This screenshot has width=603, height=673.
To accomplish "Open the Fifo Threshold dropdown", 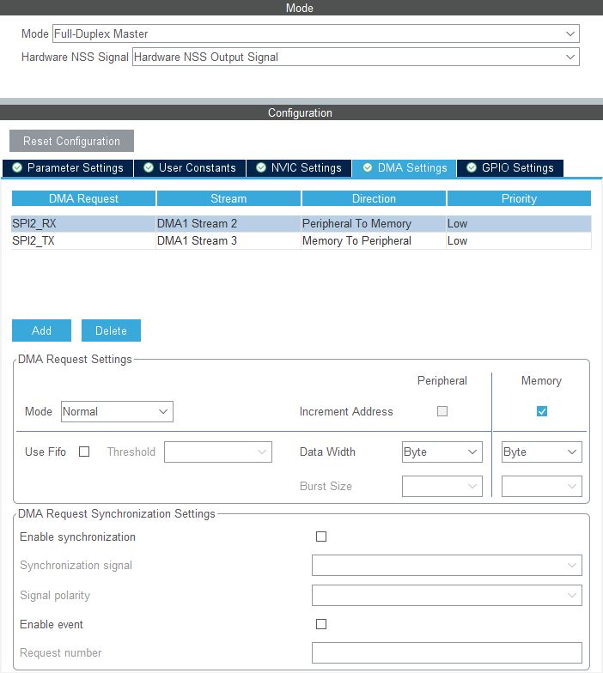I will tap(218, 452).
